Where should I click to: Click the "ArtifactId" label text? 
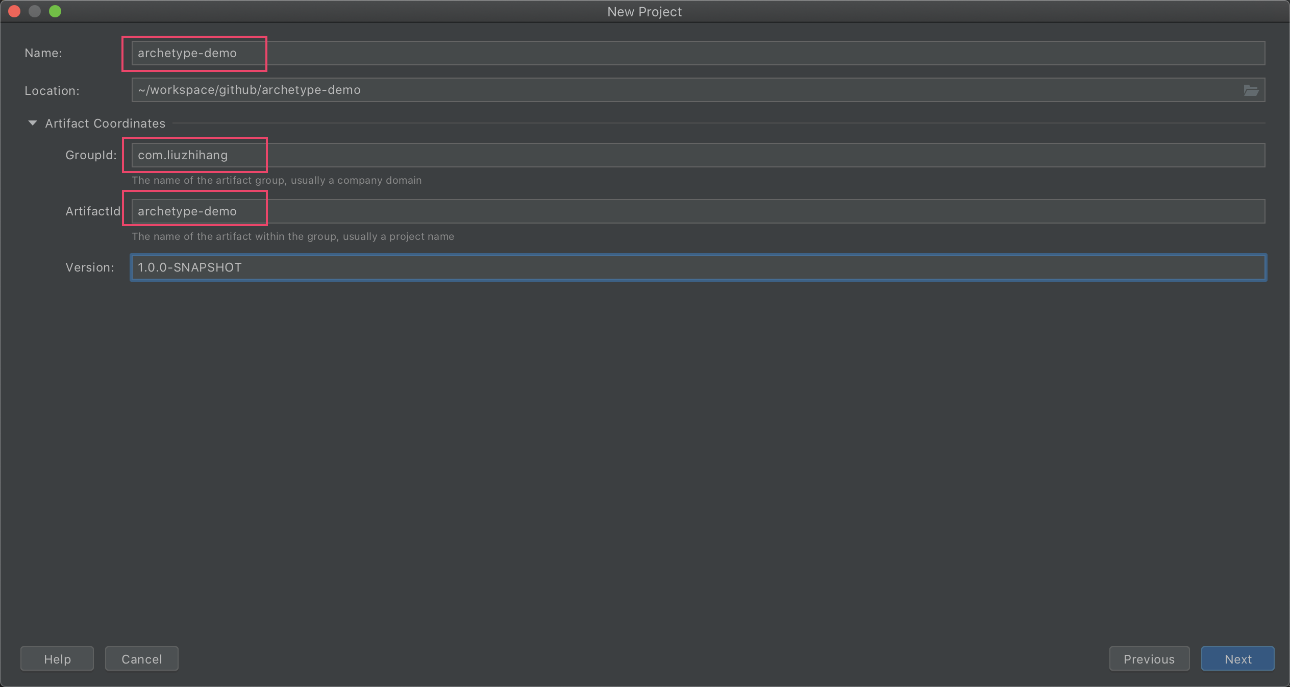point(93,211)
